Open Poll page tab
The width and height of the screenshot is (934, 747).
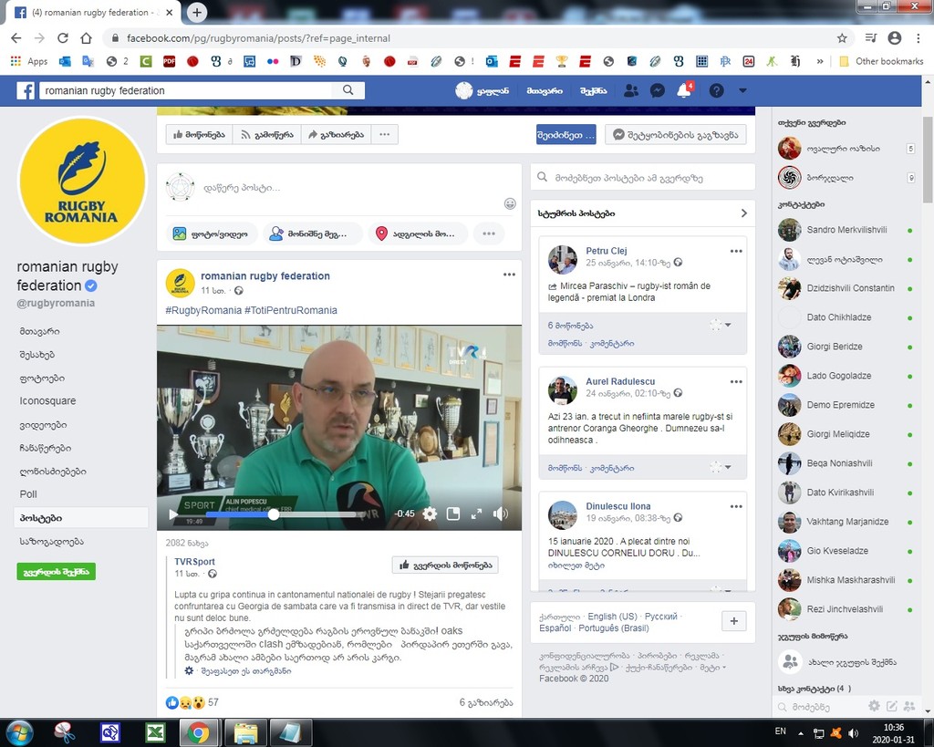28,494
